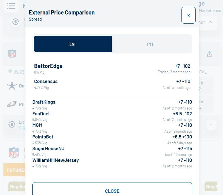The height and width of the screenshot is (195, 223).
Task: Select the Dallas Cowboys star logo
Action: [x=12, y=86]
